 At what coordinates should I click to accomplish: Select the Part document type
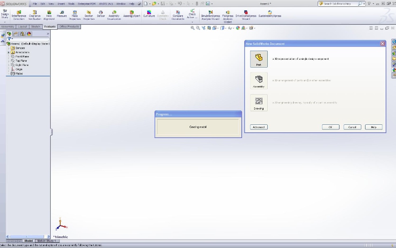259,59
